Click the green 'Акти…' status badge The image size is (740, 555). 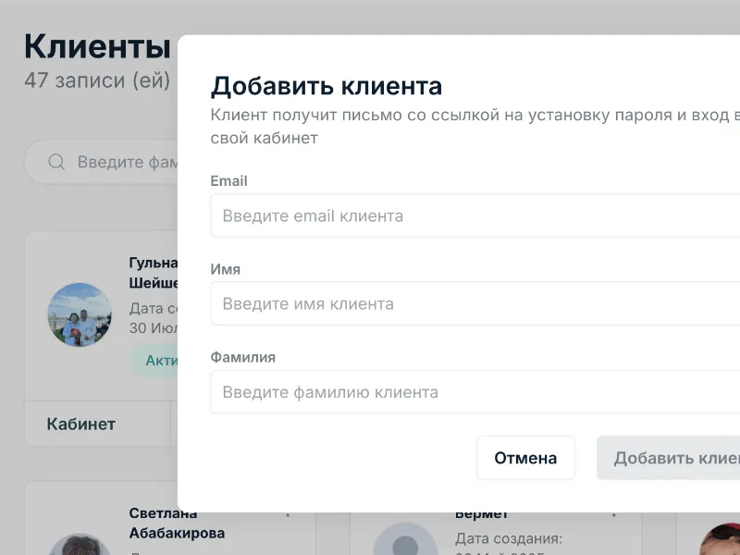coord(155,361)
